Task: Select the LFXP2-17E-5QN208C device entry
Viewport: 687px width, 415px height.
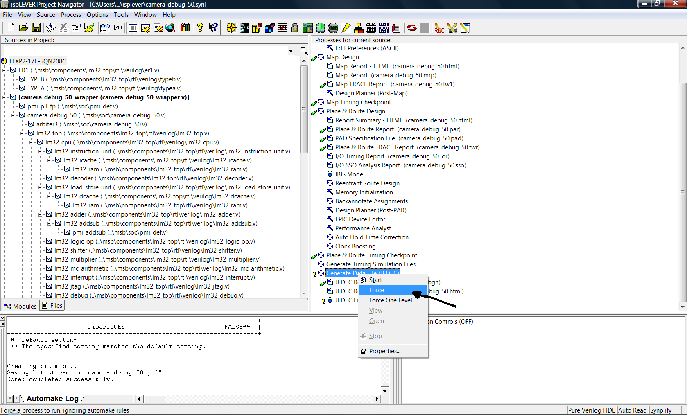Action: pyautogui.click(x=34, y=61)
